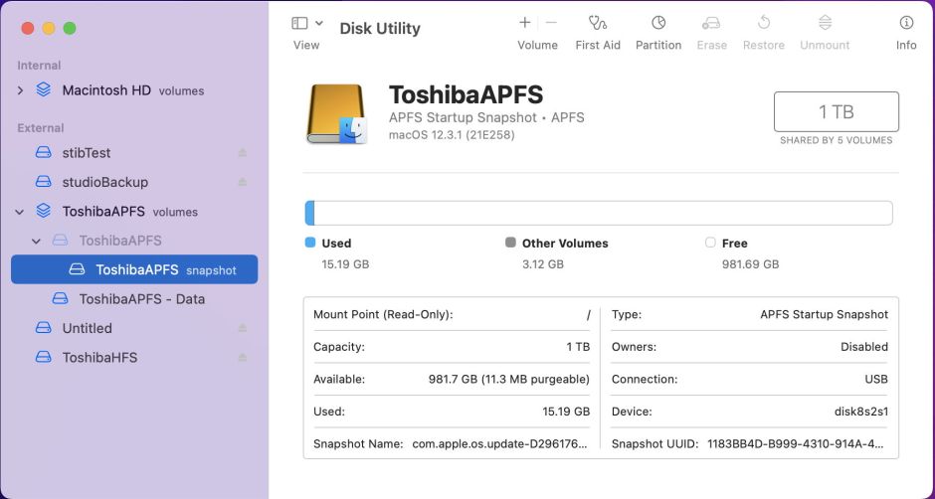Click the First Aid stethoscope icon
Image resolution: width=935 pixels, height=499 pixels.
597,23
